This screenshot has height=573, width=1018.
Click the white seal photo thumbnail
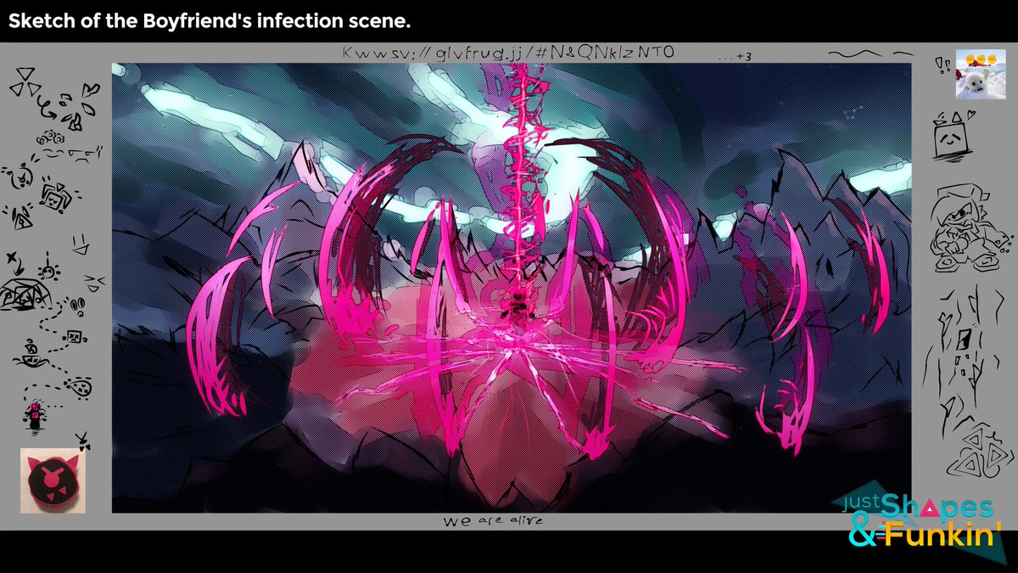click(x=981, y=73)
